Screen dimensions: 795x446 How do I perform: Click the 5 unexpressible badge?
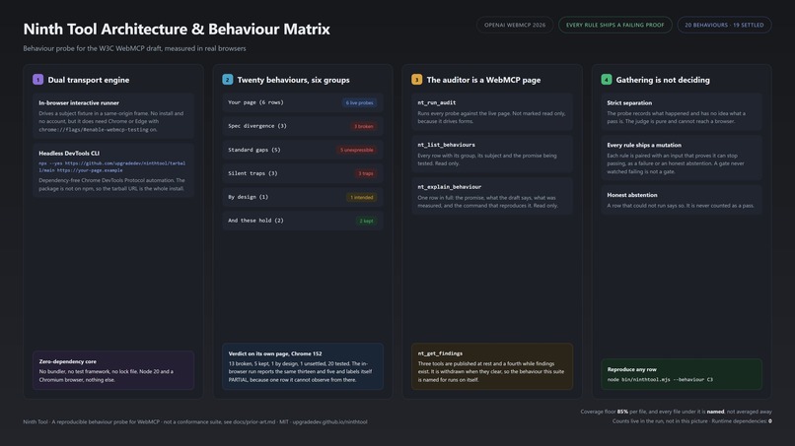point(356,150)
